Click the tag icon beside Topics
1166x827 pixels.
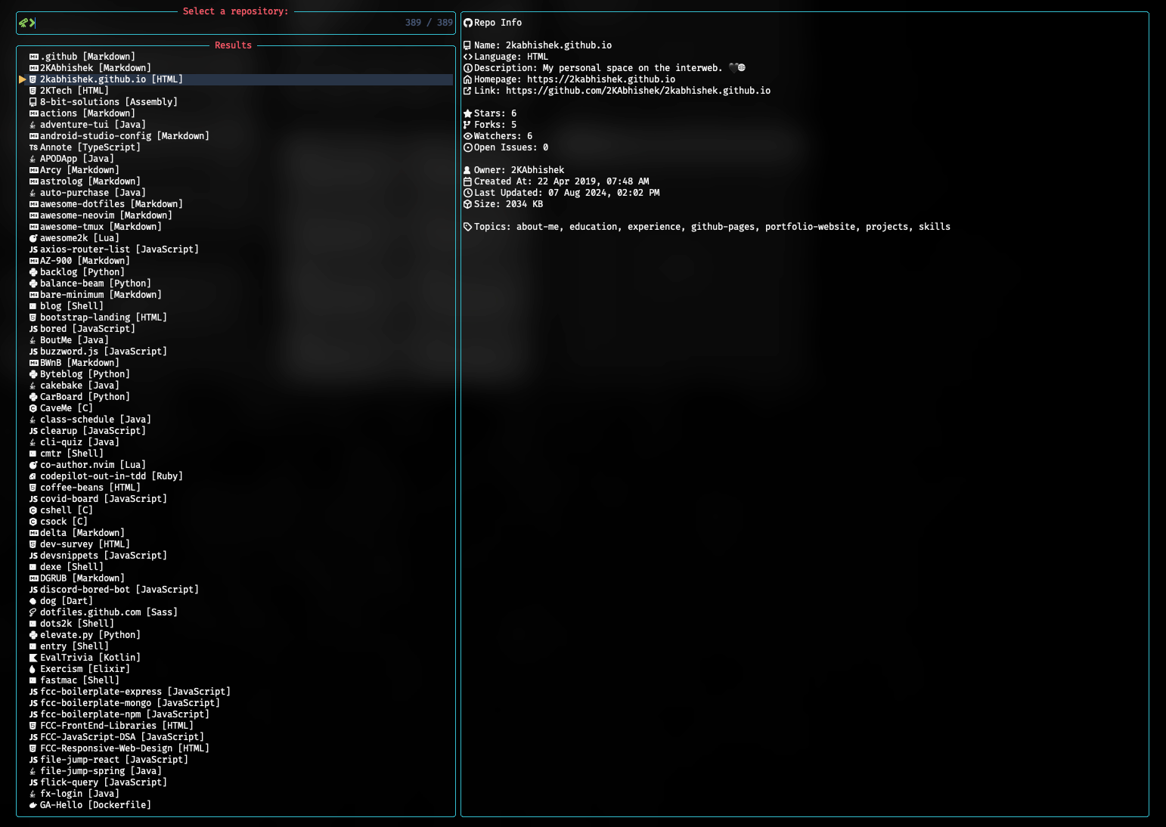pyautogui.click(x=467, y=227)
